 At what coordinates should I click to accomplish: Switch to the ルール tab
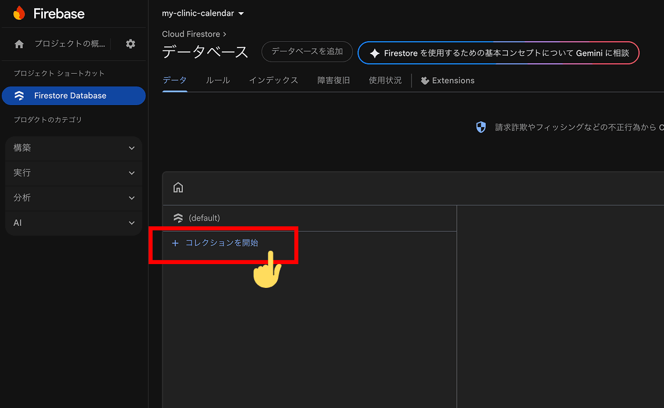(x=218, y=81)
